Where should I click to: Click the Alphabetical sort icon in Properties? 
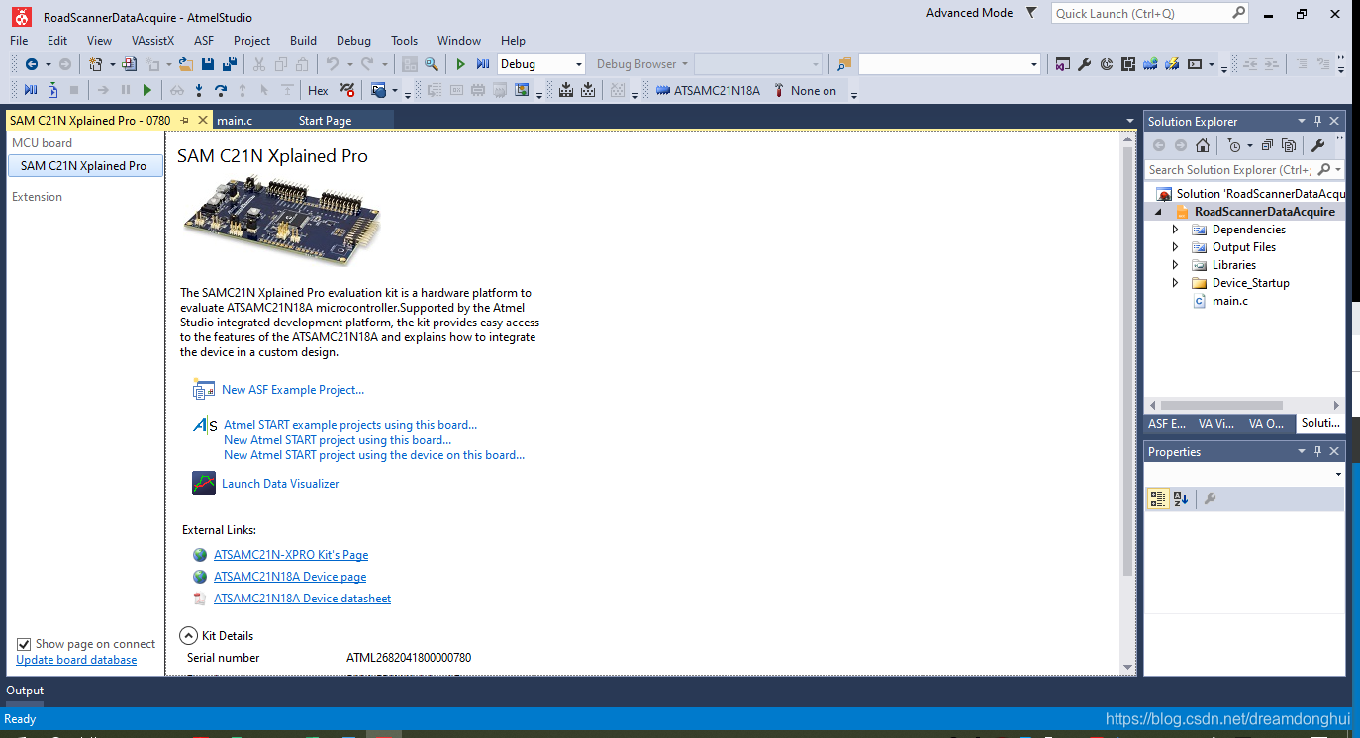click(x=1181, y=499)
